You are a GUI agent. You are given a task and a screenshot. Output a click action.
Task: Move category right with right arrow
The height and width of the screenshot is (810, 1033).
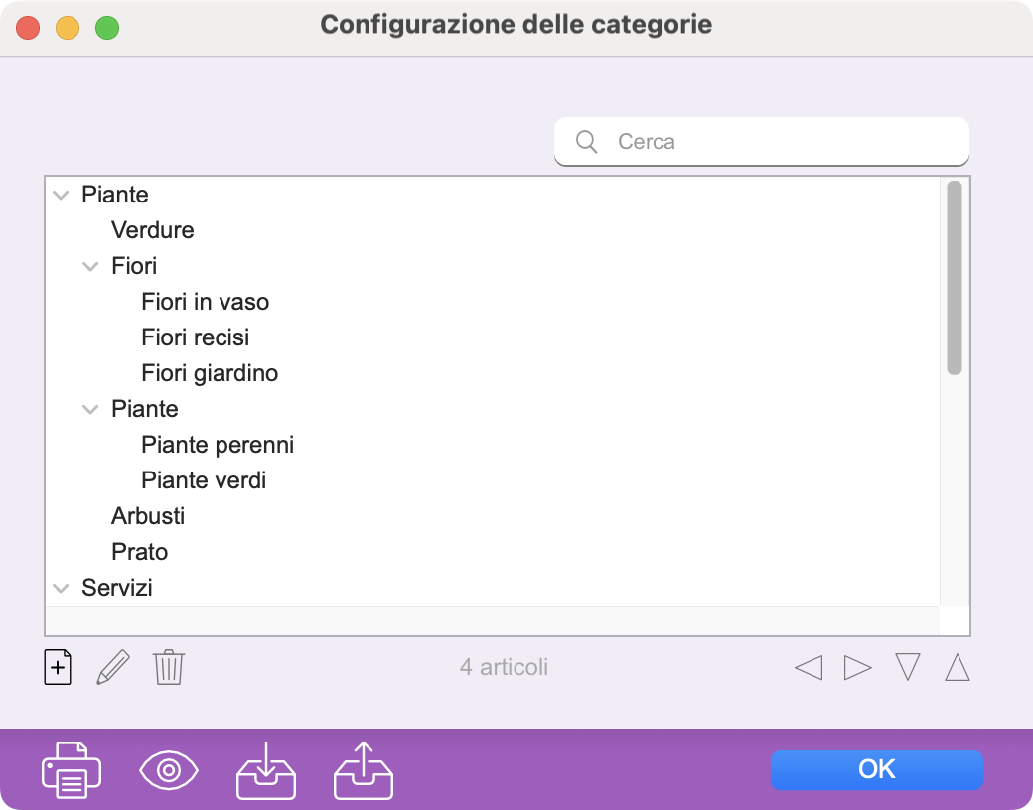[858, 667]
